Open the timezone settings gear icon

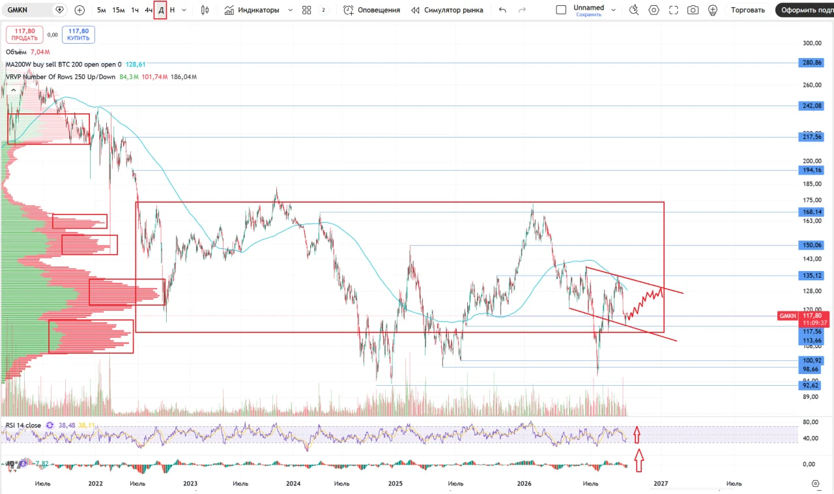(x=815, y=484)
